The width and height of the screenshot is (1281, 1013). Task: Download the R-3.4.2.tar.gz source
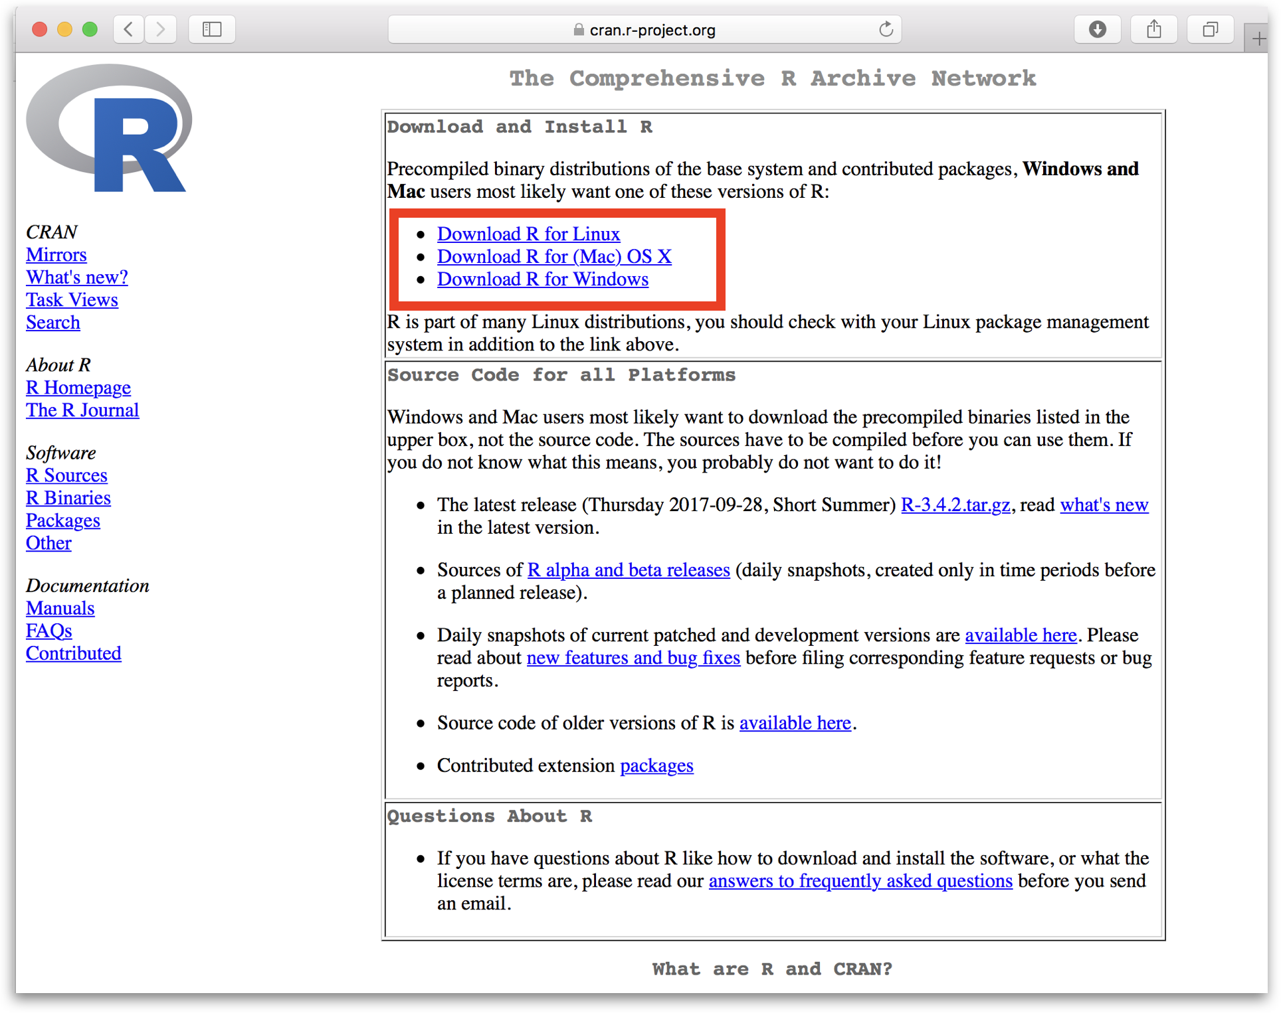point(955,505)
